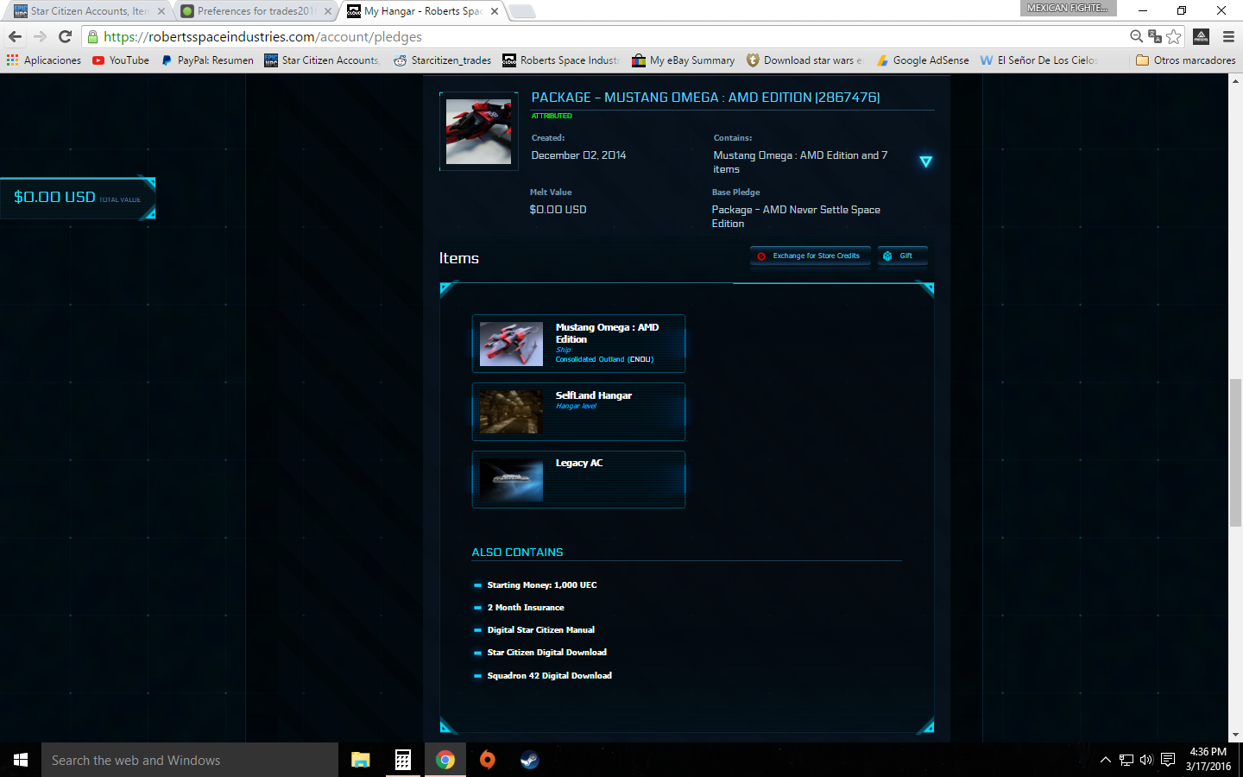Open the Starcitizen_trades bookmark

click(443, 60)
